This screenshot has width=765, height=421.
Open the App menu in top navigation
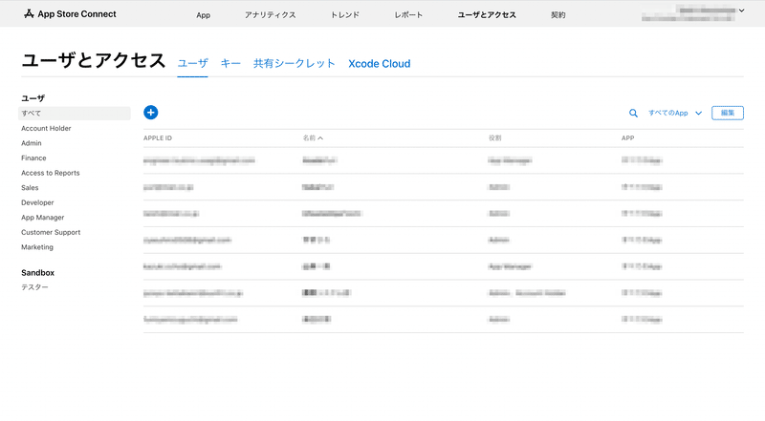(x=203, y=15)
